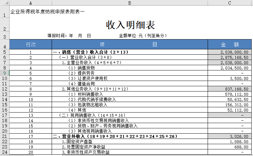The image size is (253, 156).
Task: Select column B header
Action: coord(129,3)
